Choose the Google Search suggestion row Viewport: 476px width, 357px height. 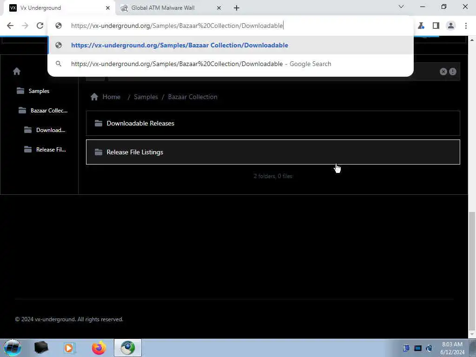(231, 64)
